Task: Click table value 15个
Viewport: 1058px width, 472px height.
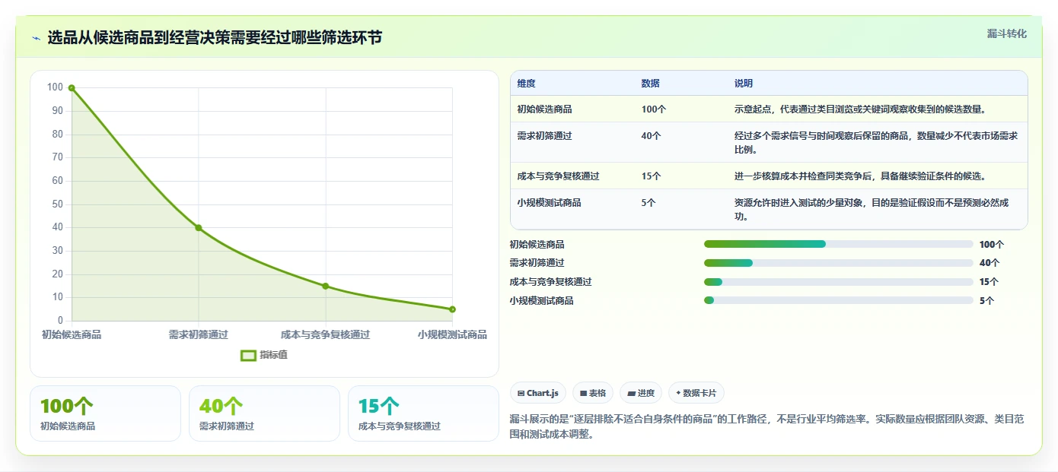Action: click(652, 176)
